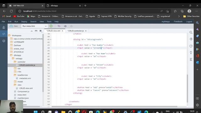Go back in browser history
201x113 pixels.
tap(4, 11)
